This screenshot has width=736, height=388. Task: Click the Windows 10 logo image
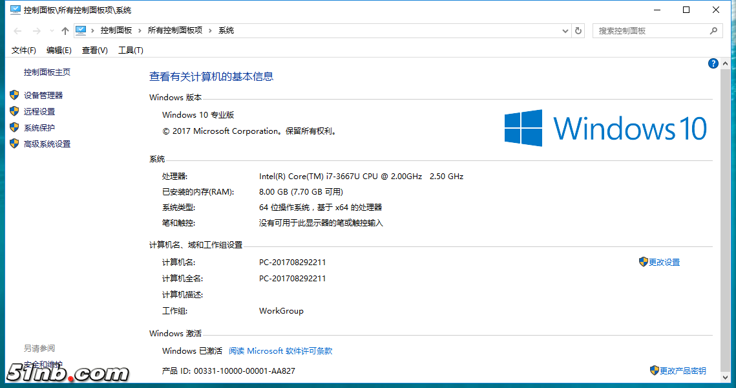pos(605,128)
